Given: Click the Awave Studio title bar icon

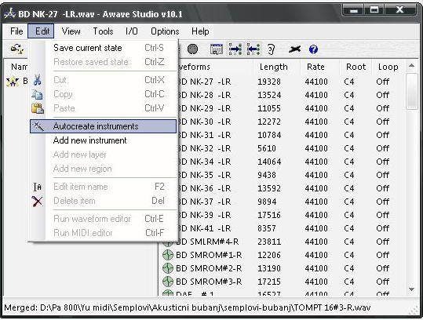Looking at the screenshot, I should tap(10, 14).
